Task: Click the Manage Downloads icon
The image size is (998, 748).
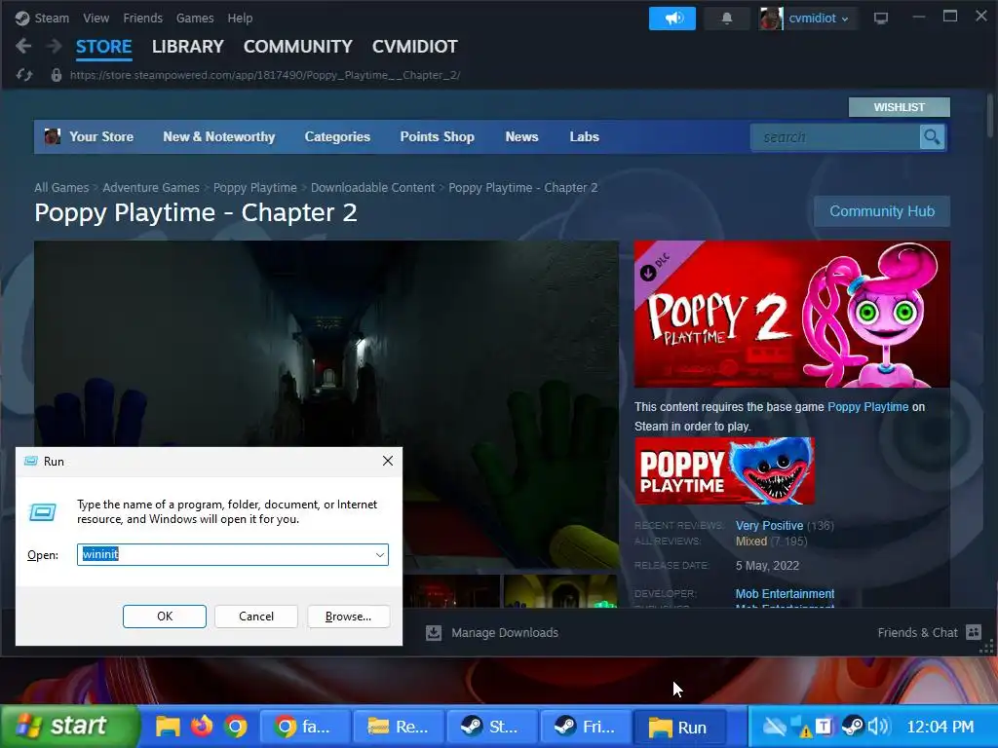Action: [x=434, y=632]
